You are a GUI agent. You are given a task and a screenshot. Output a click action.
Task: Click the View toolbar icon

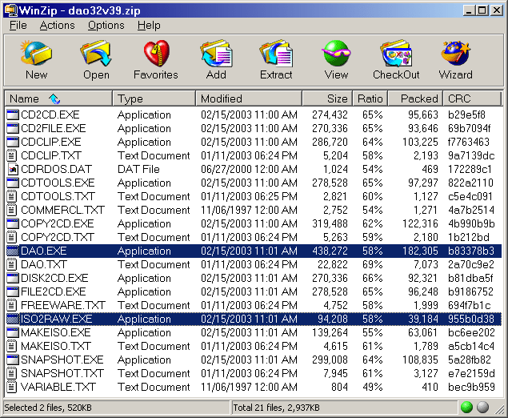pyautogui.click(x=336, y=54)
